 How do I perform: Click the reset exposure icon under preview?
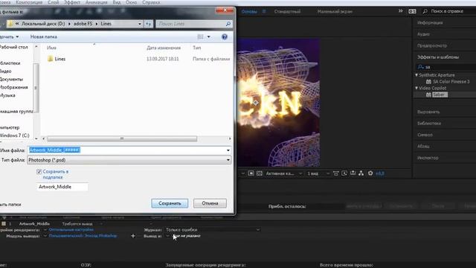tap(370, 173)
